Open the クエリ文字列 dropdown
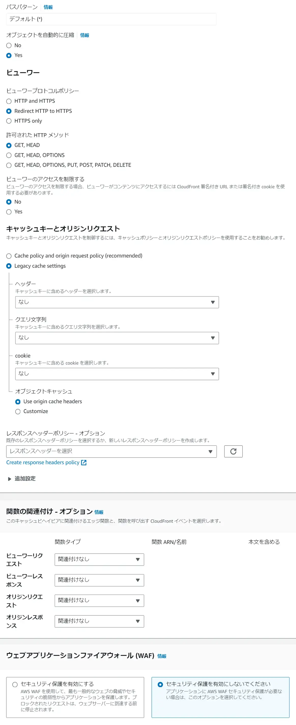 coord(117,338)
